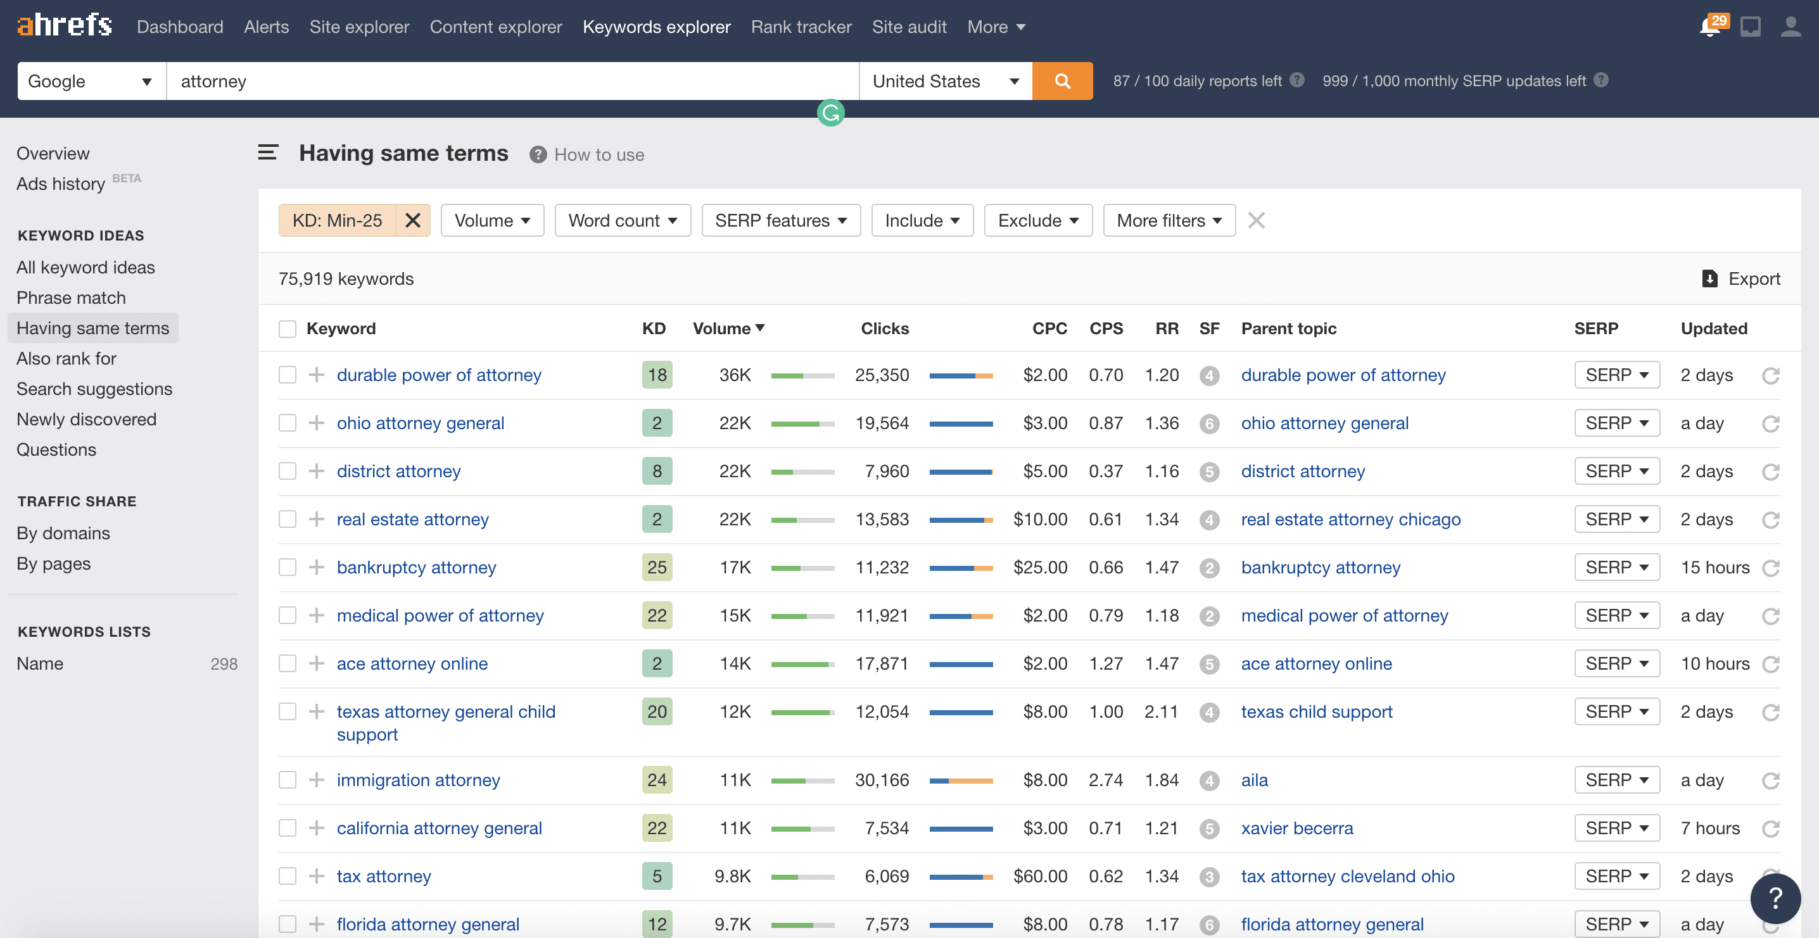Open the SERP features filter dropdown
The image size is (1819, 938).
pos(780,220)
